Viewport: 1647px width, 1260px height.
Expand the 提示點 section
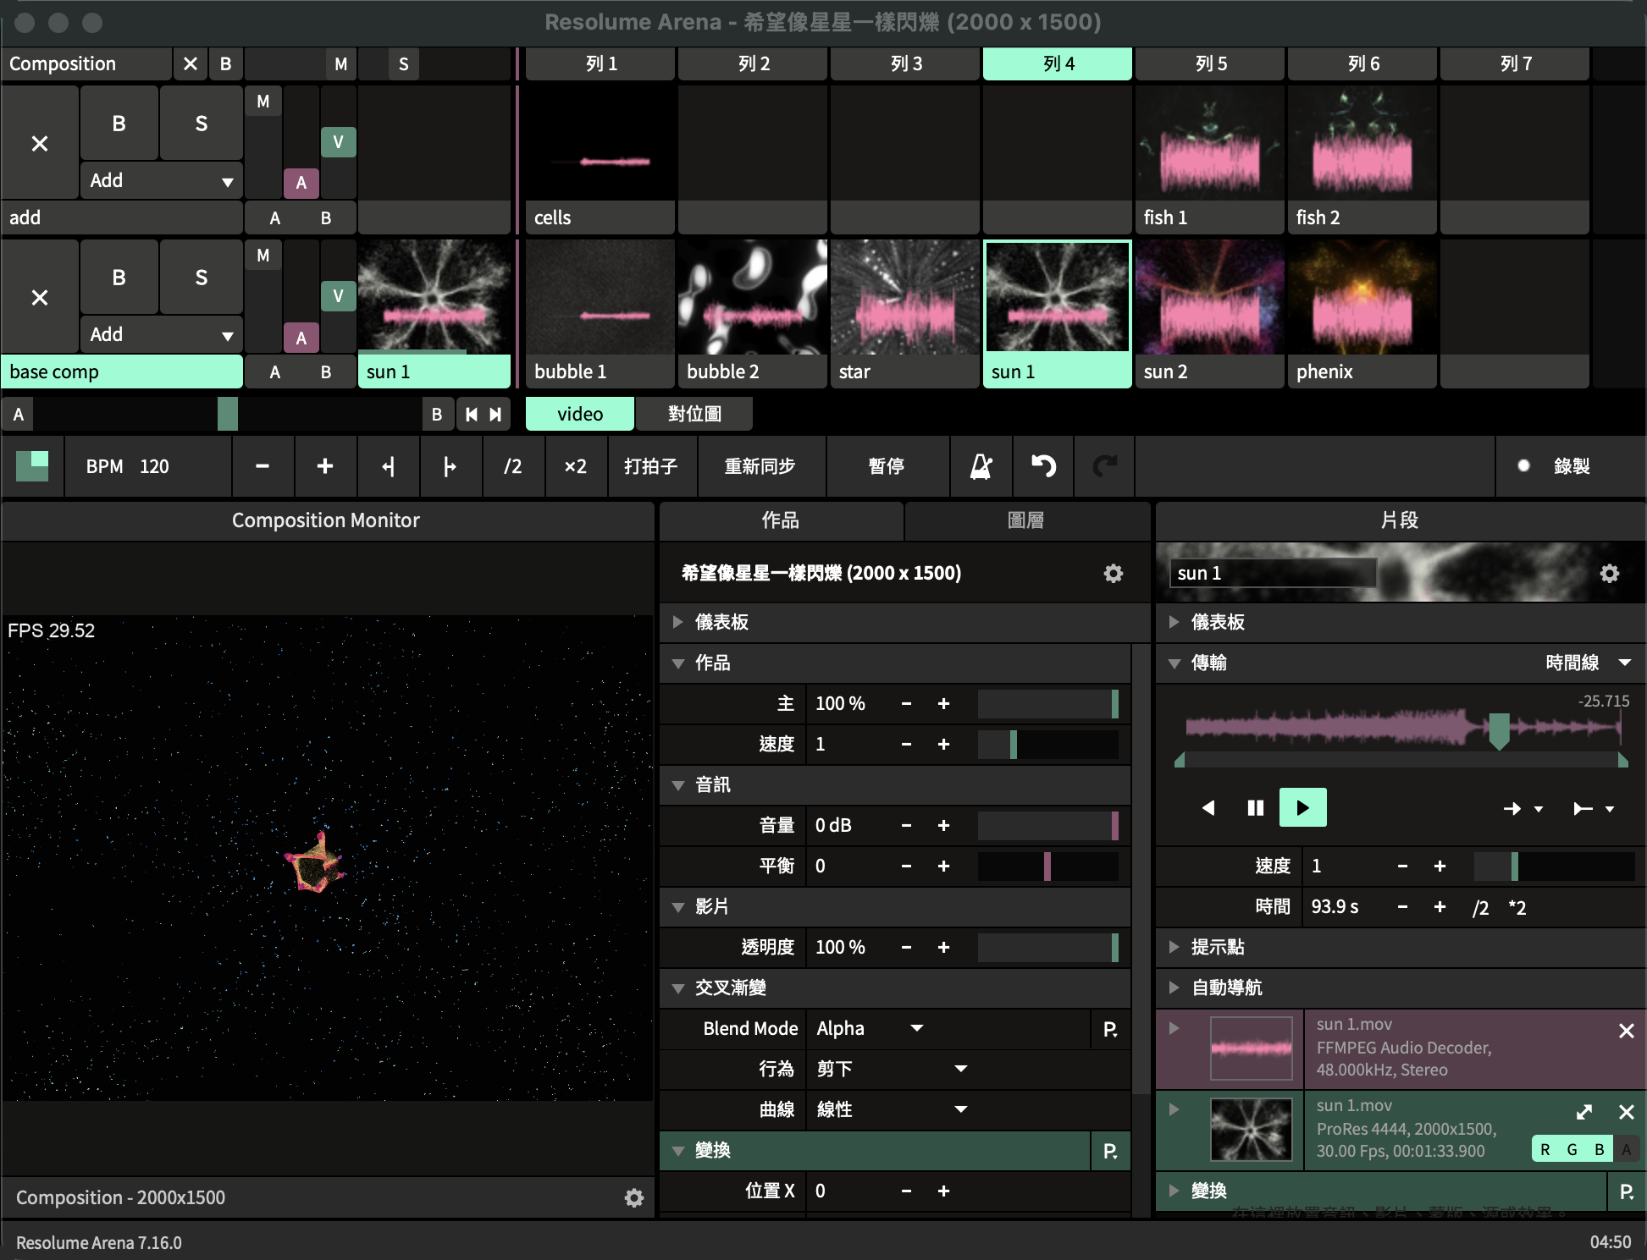[x=1174, y=947]
